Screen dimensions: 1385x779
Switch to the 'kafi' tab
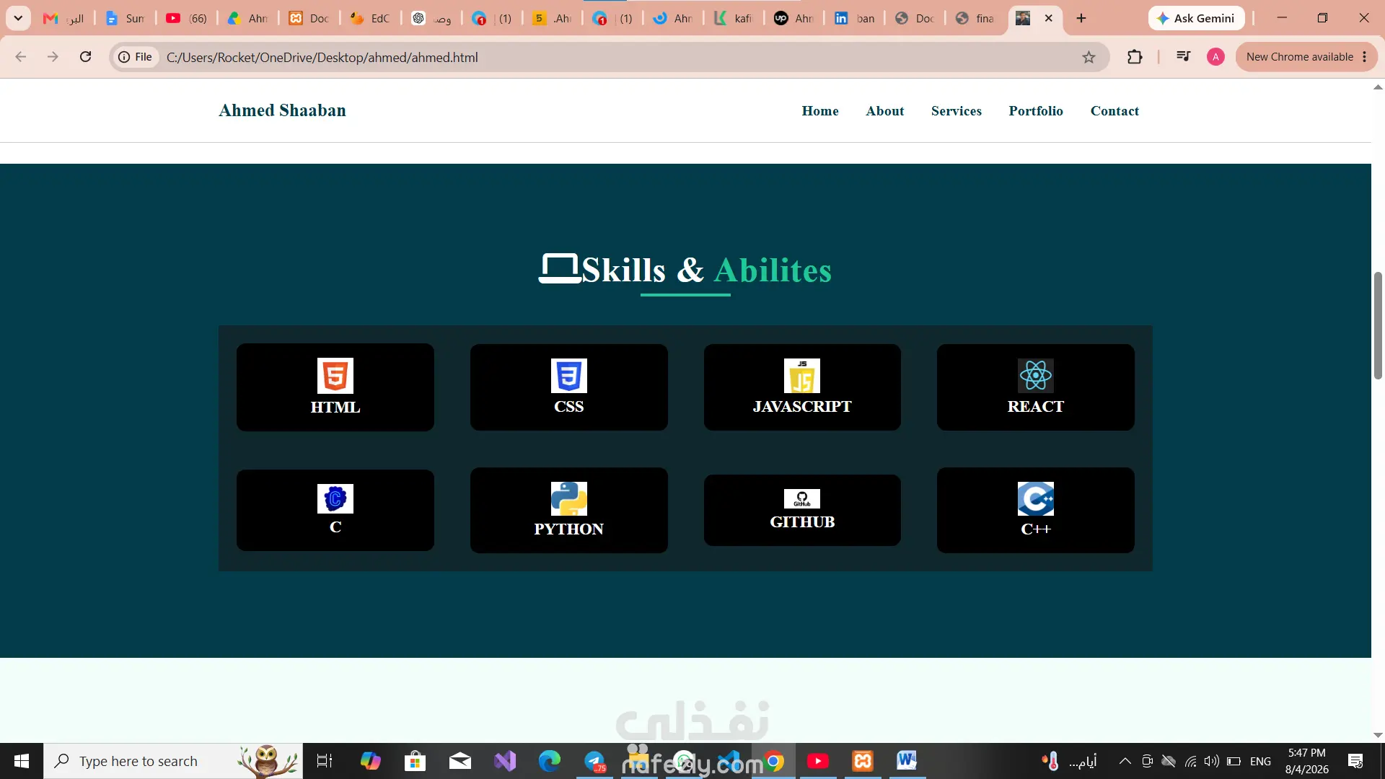pos(733,18)
